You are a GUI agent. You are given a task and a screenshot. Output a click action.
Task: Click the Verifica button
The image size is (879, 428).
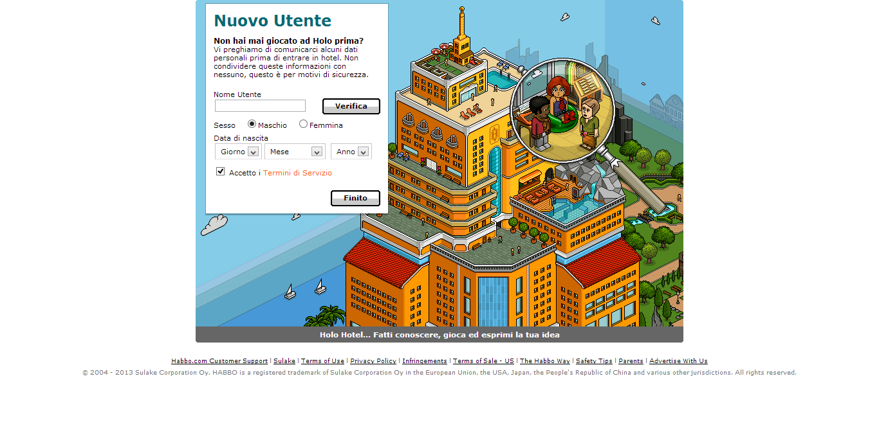(x=351, y=107)
